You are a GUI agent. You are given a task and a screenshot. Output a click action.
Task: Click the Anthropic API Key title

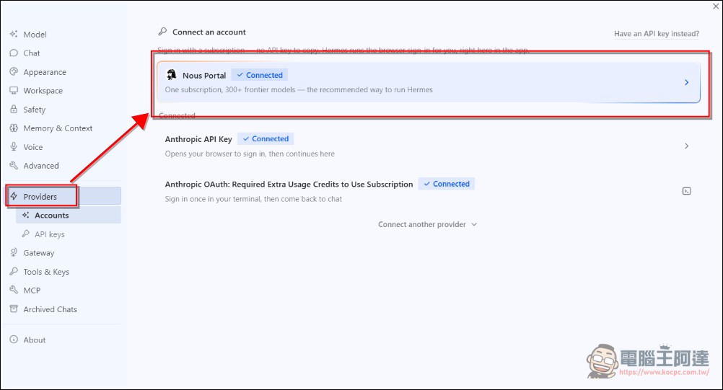198,139
